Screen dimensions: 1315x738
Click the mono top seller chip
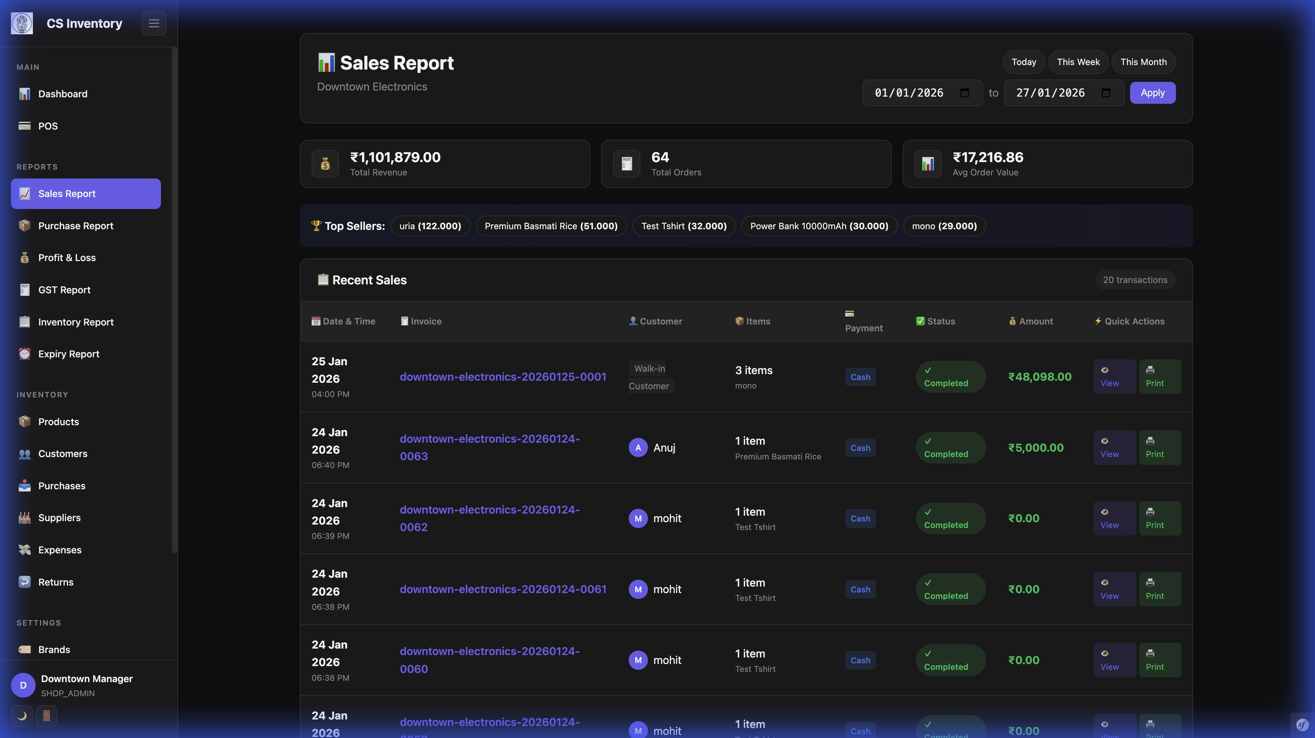[x=944, y=226]
